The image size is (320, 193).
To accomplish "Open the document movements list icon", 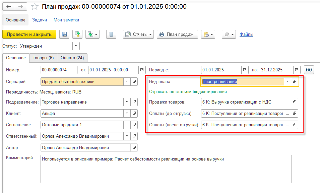I will pyautogui.click(x=111, y=34).
